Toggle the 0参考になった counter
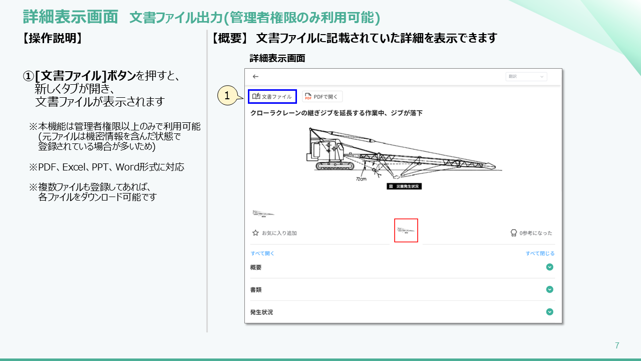This screenshot has height=361, width=641. click(x=536, y=233)
